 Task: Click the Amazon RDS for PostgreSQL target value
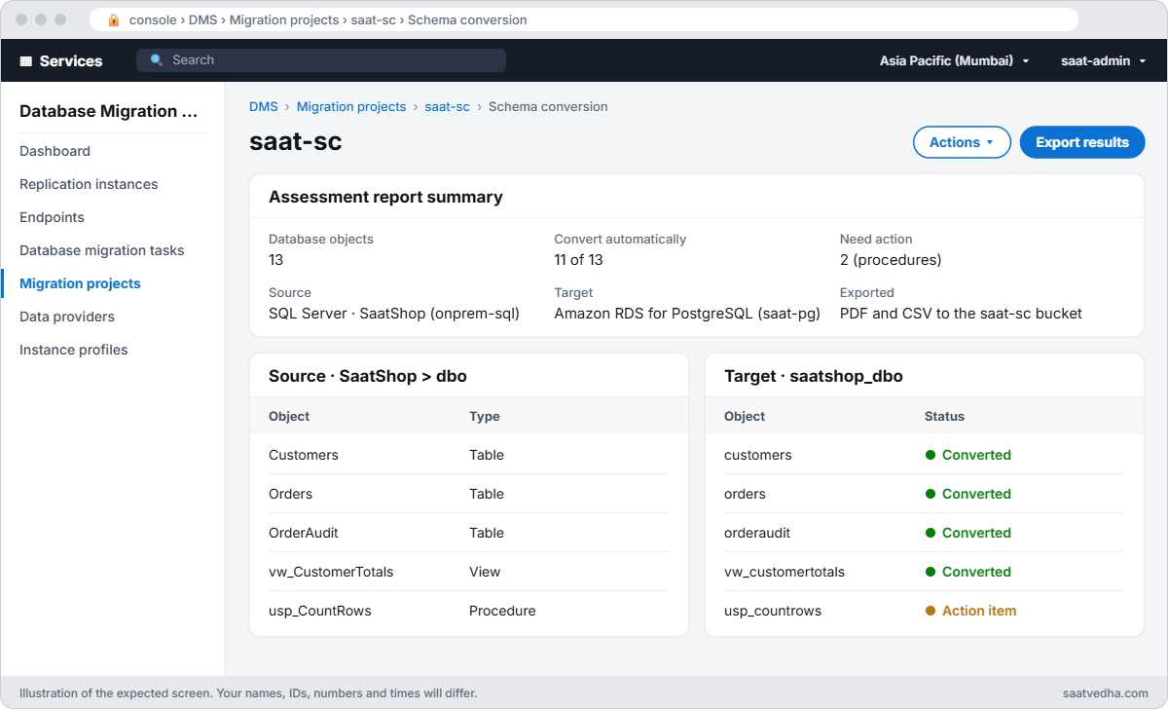click(687, 314)
